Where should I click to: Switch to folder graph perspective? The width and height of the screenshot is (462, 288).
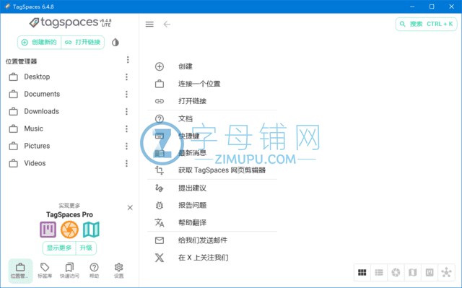tap(446, 273)
